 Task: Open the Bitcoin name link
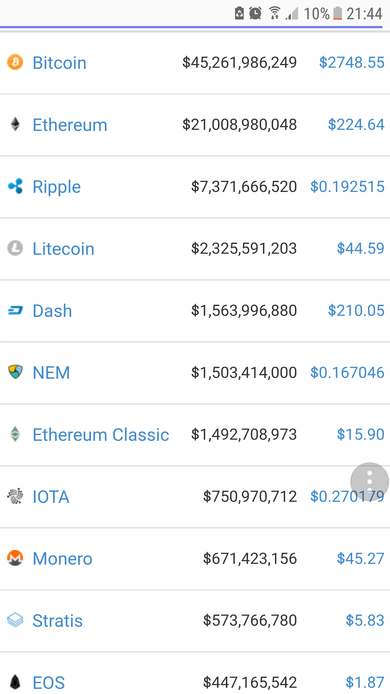(x=60, y=63)
